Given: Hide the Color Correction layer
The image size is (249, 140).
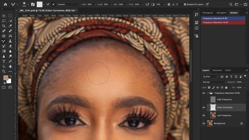Looking at the screenshot, I should click(x=204, y=108).
